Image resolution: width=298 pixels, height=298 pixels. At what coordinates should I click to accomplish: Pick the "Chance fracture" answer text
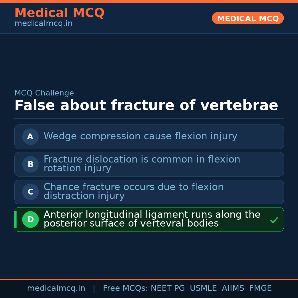pyautogui.click(x=134, y=191)
